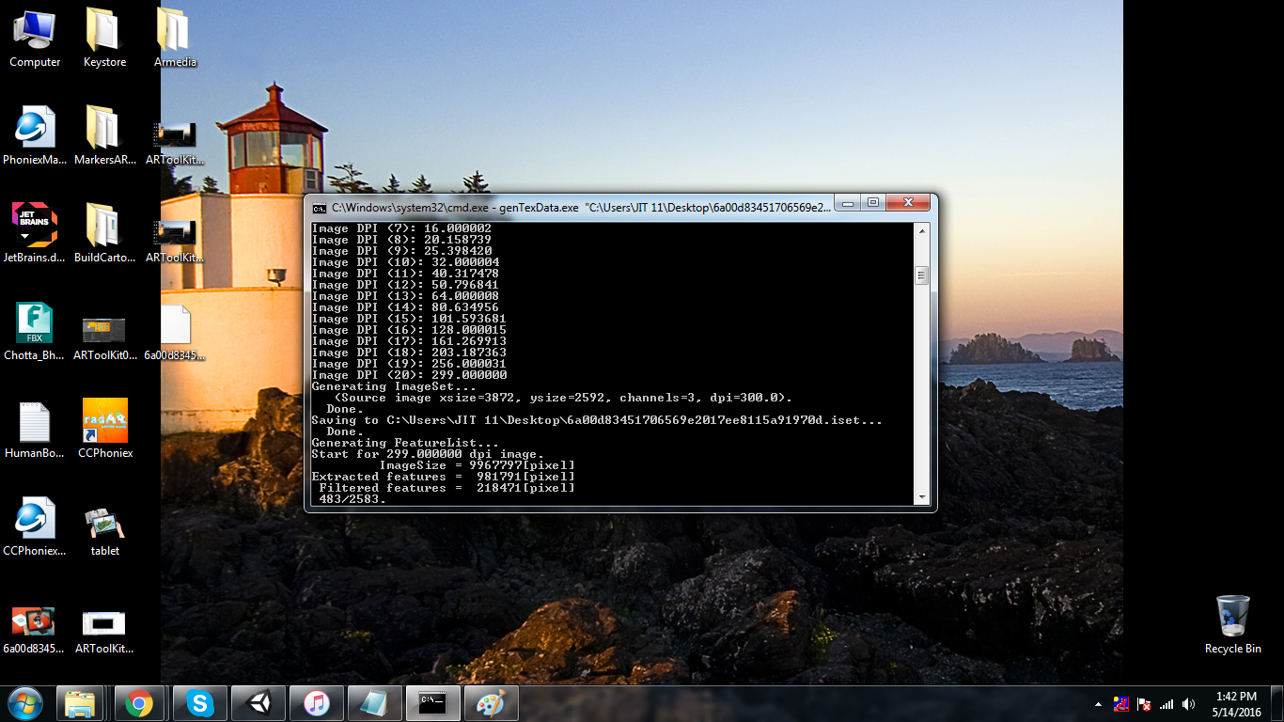Image resolution: width=1284 pixels, height=722 pixels.
Task: Launch iTunes from the taskbar
Action: click(316, 702)
